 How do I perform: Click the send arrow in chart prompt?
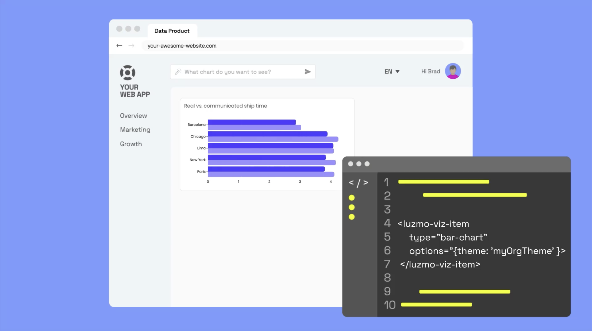coord(307,72)
